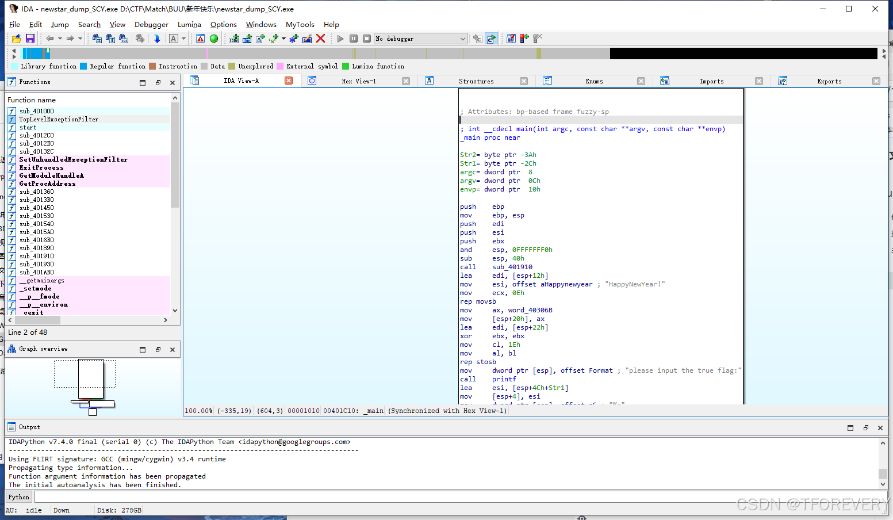Open the 'No debugger' combo box
This screenshot has height=520, width=893.
coord(420,39)
